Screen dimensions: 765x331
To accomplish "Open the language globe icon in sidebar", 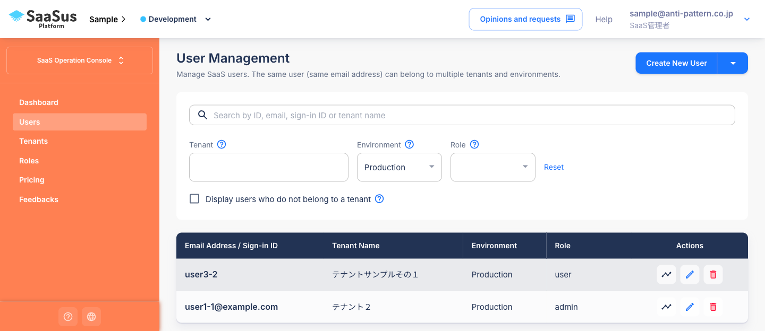I will coord(91,317).
